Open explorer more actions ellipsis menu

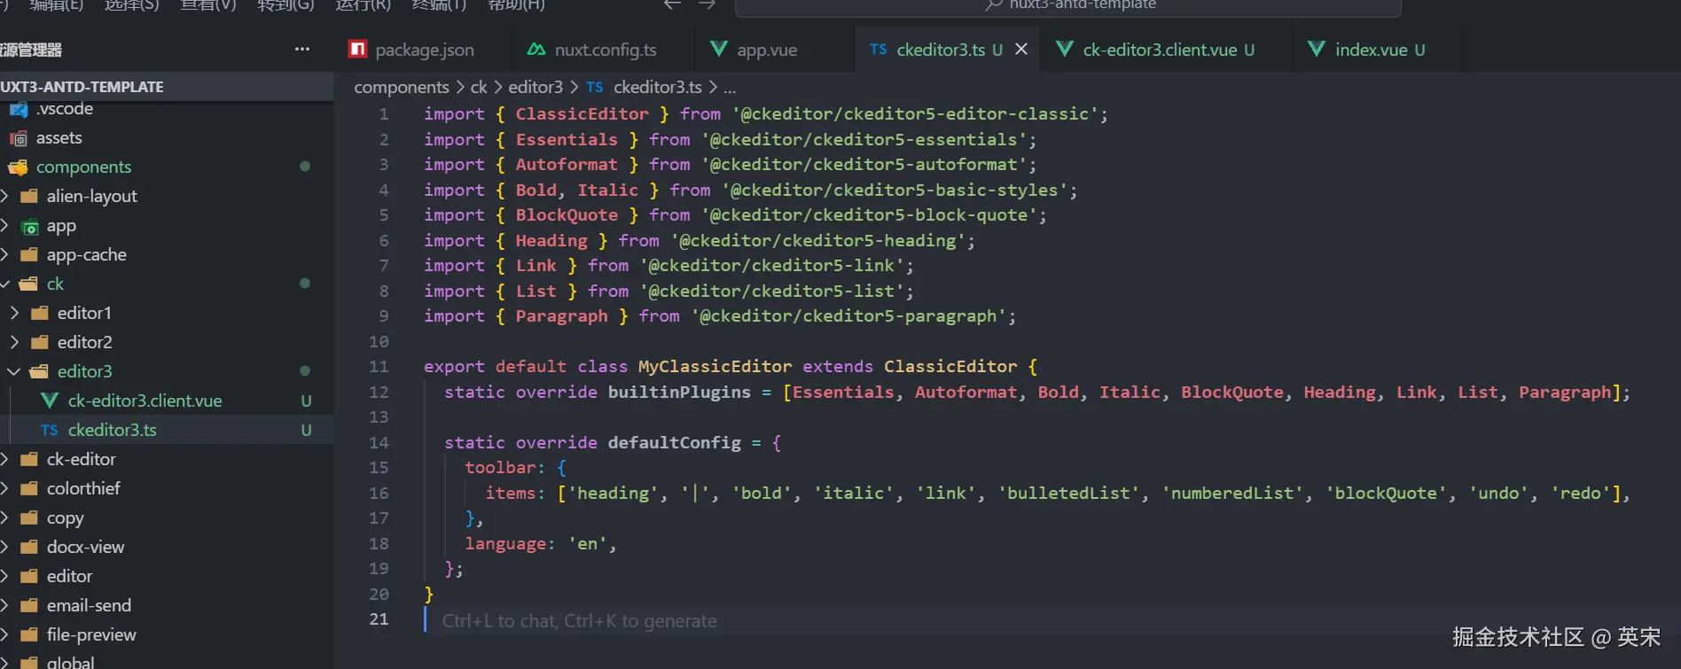point(302,50)
